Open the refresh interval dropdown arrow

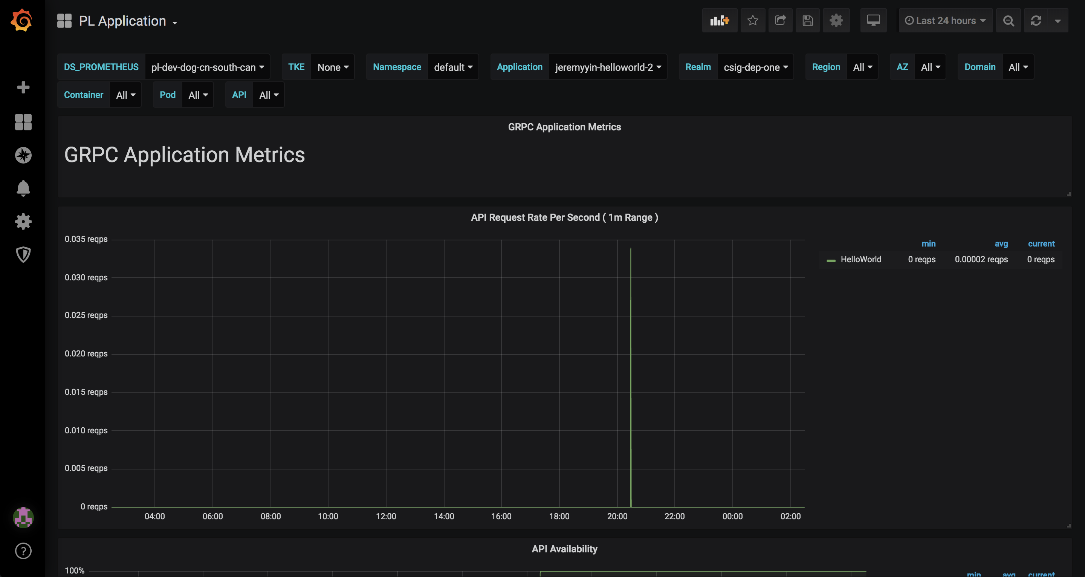1057,21
